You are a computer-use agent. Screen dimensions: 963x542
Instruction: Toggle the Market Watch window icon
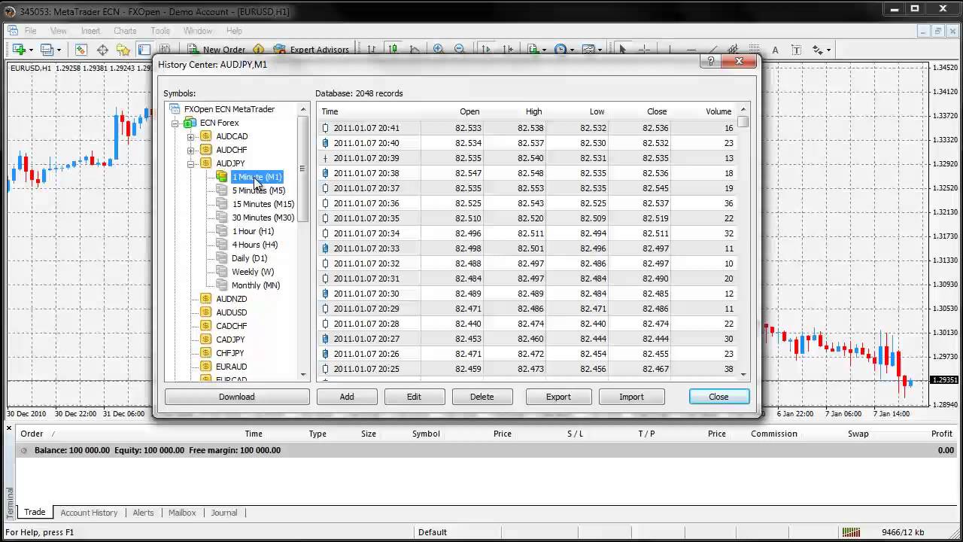click(x=81, y=50)
